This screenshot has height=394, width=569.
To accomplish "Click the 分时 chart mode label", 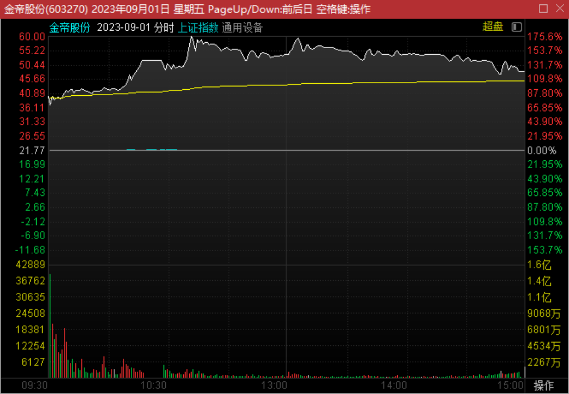I will pos(164,27).
